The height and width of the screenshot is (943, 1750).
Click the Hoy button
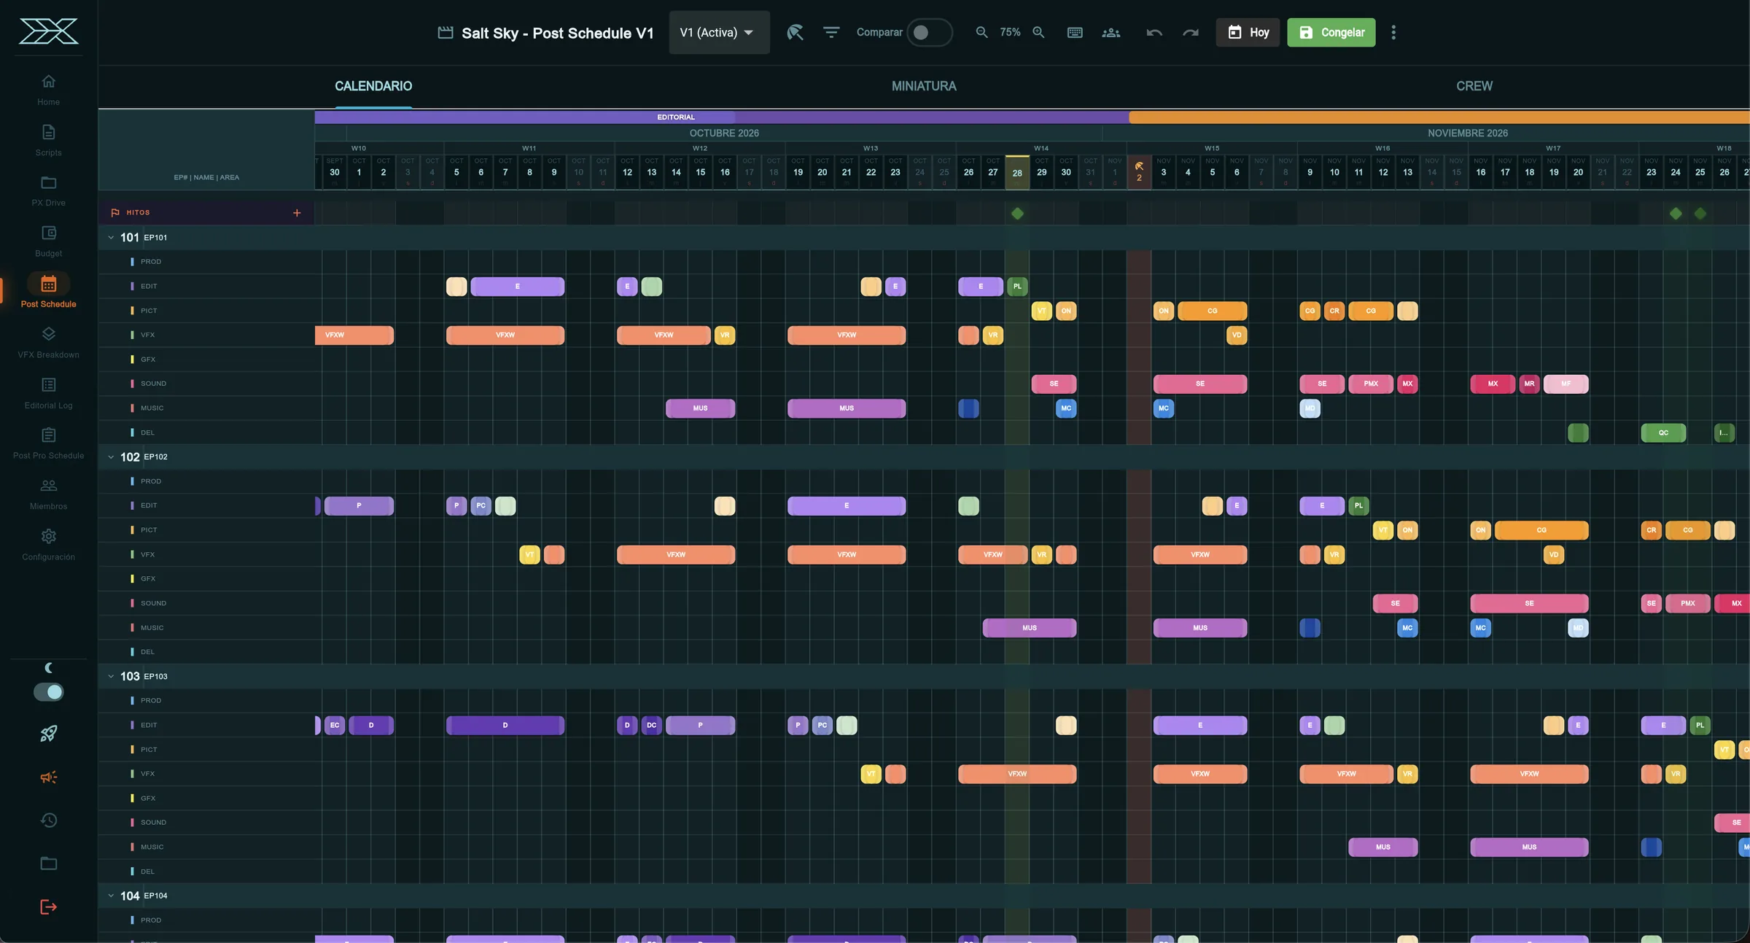1248,32
